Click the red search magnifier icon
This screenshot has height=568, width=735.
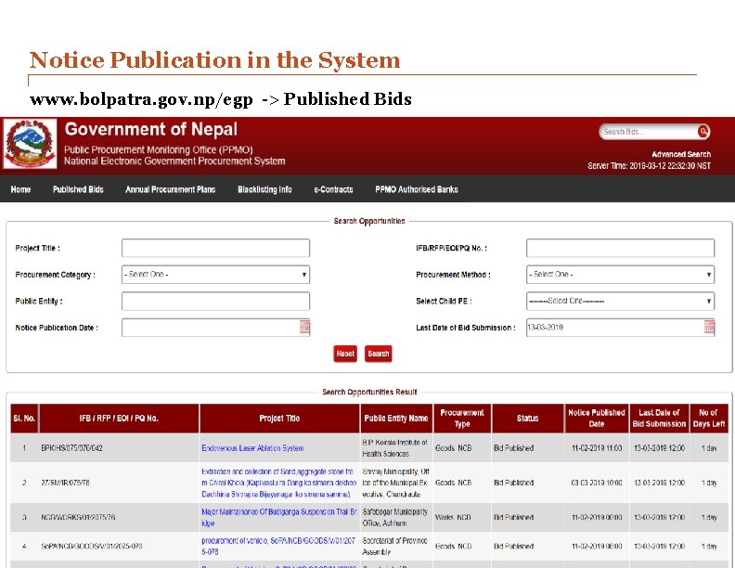point(703,132)
